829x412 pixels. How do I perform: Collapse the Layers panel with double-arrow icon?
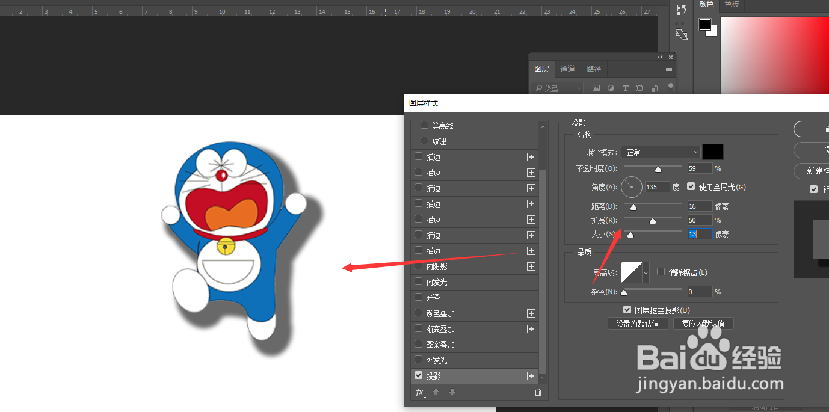(x=660, y=57)
